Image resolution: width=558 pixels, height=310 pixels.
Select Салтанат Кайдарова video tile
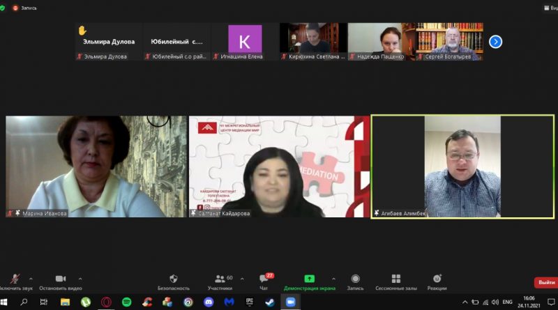(280, 166)
